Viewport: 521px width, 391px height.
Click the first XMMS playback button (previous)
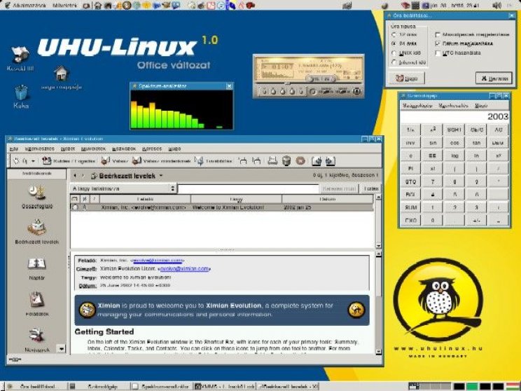[x=265, y=91]
